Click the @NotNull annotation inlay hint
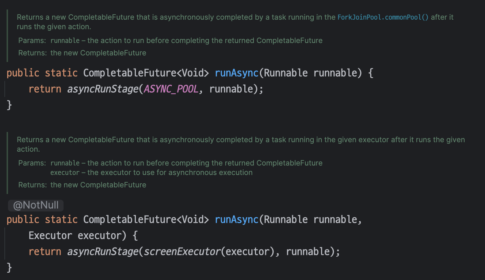485x280 pixels. 36,205
